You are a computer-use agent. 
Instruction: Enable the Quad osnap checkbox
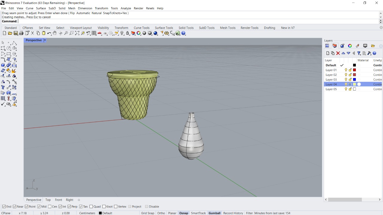point(91,207)
